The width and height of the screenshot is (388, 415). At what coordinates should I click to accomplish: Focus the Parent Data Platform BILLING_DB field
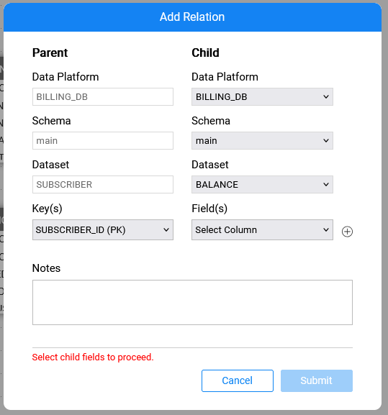[103, 97]
